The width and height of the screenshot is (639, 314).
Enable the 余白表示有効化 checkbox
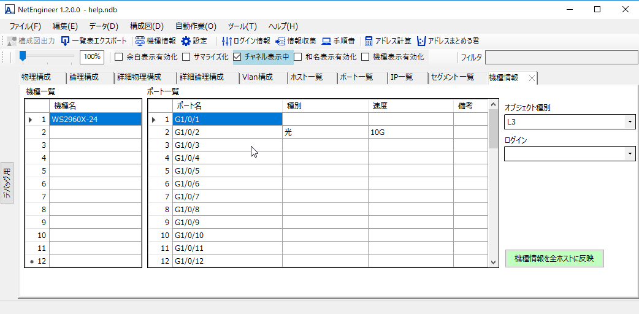120,57
